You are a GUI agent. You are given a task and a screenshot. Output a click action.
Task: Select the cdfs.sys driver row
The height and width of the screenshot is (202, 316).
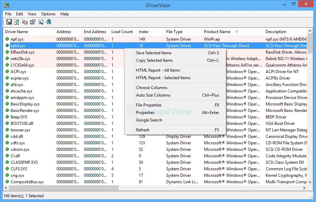tap(155, 143)
